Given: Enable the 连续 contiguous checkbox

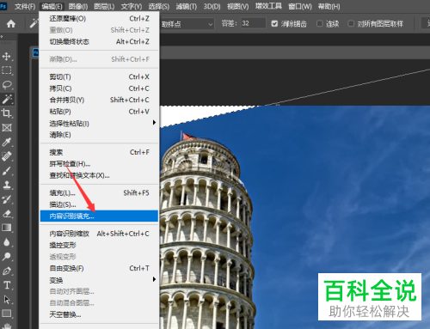Looking at the screenshot, I should click(x=320, y=24).
